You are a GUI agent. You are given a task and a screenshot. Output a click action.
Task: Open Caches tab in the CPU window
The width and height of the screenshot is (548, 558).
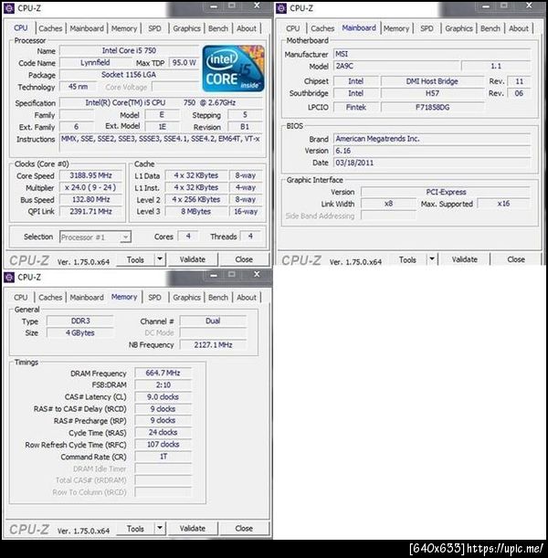pyautogui.click(x=50, y=28)
